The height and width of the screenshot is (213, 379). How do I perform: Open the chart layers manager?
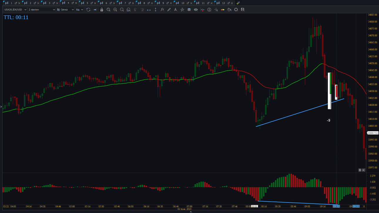(189, 10)
